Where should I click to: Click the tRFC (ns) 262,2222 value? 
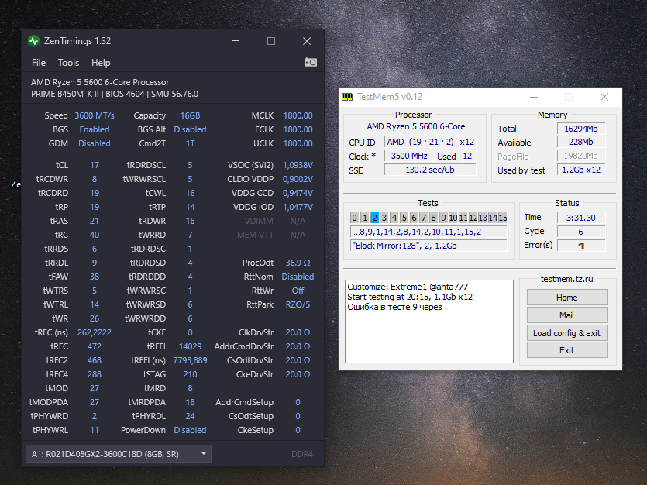coord(95,332)
